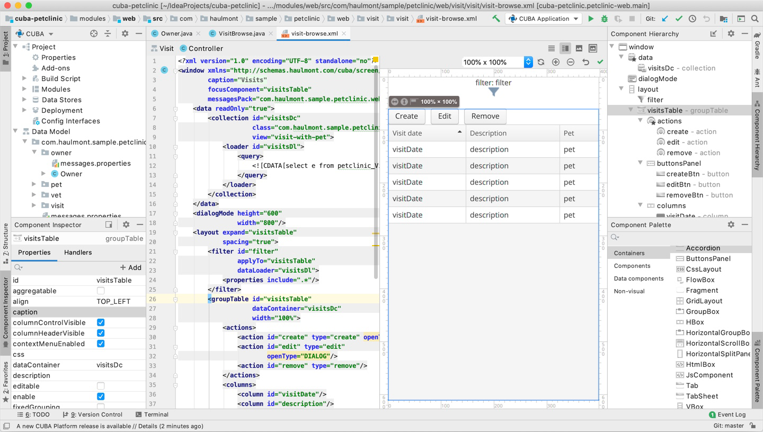Refresh the designer preview
Image resolution: width=763 pixels, height=432 pixels.
541,62
